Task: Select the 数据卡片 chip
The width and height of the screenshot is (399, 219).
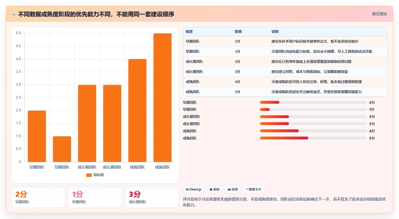Action: (254, 189)
